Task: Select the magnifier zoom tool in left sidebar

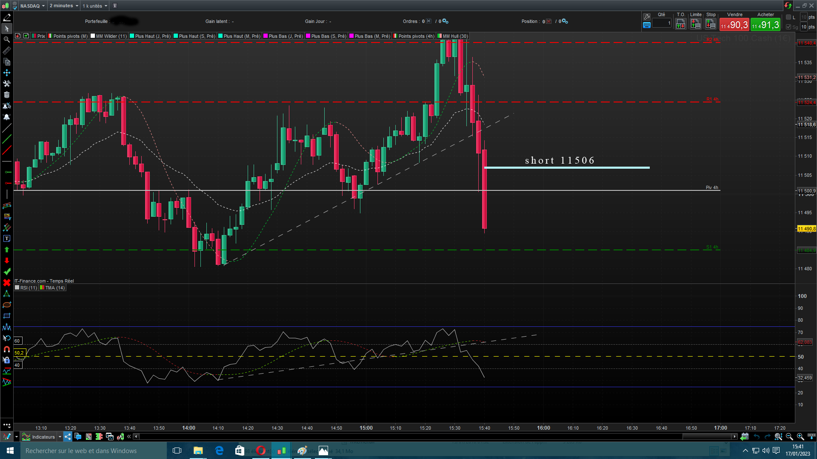Action: (x=6, y=40)
